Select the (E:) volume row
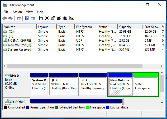 (83, 36)
